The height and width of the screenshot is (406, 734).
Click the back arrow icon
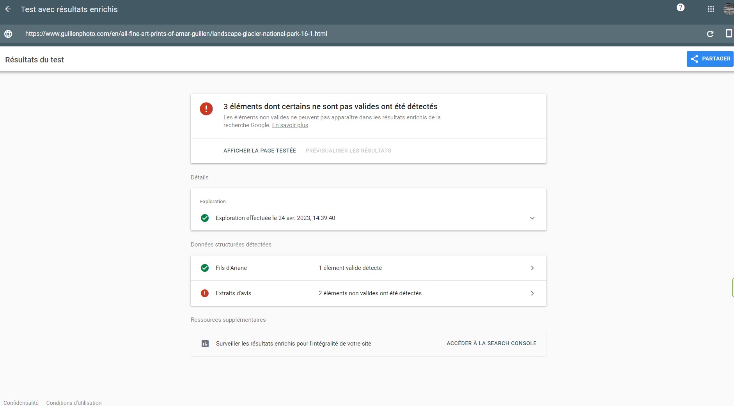(8, 9)
